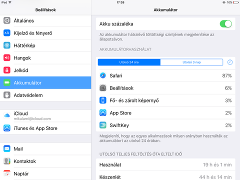Image resolution: width=240 pixels, height=180 pixels.
Task: Open the Jelkód settings row
Action: (x=45, y=70)
